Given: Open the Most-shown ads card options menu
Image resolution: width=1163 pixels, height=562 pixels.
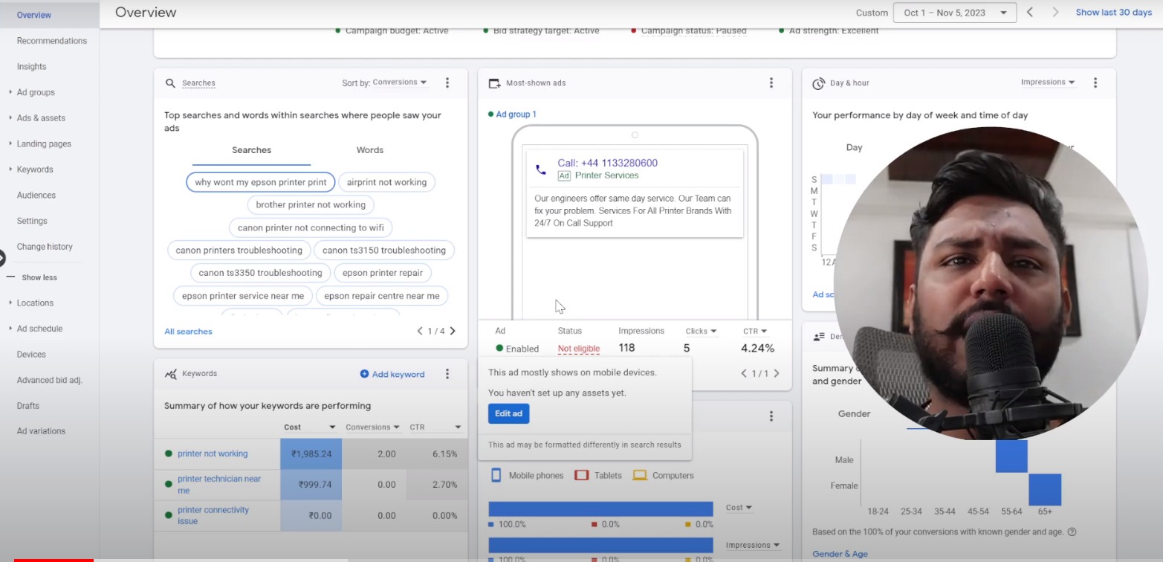Looking at the screenshot, I should point(771,83).
